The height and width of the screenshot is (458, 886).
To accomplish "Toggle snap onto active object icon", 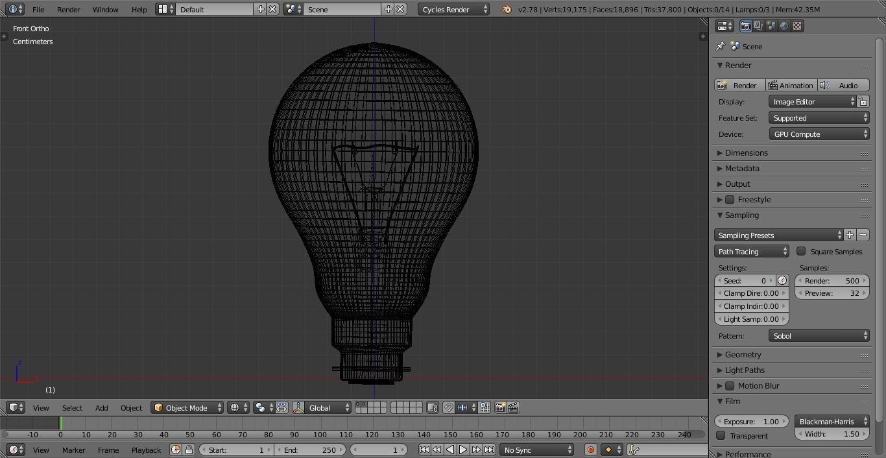I will [484, 407].
